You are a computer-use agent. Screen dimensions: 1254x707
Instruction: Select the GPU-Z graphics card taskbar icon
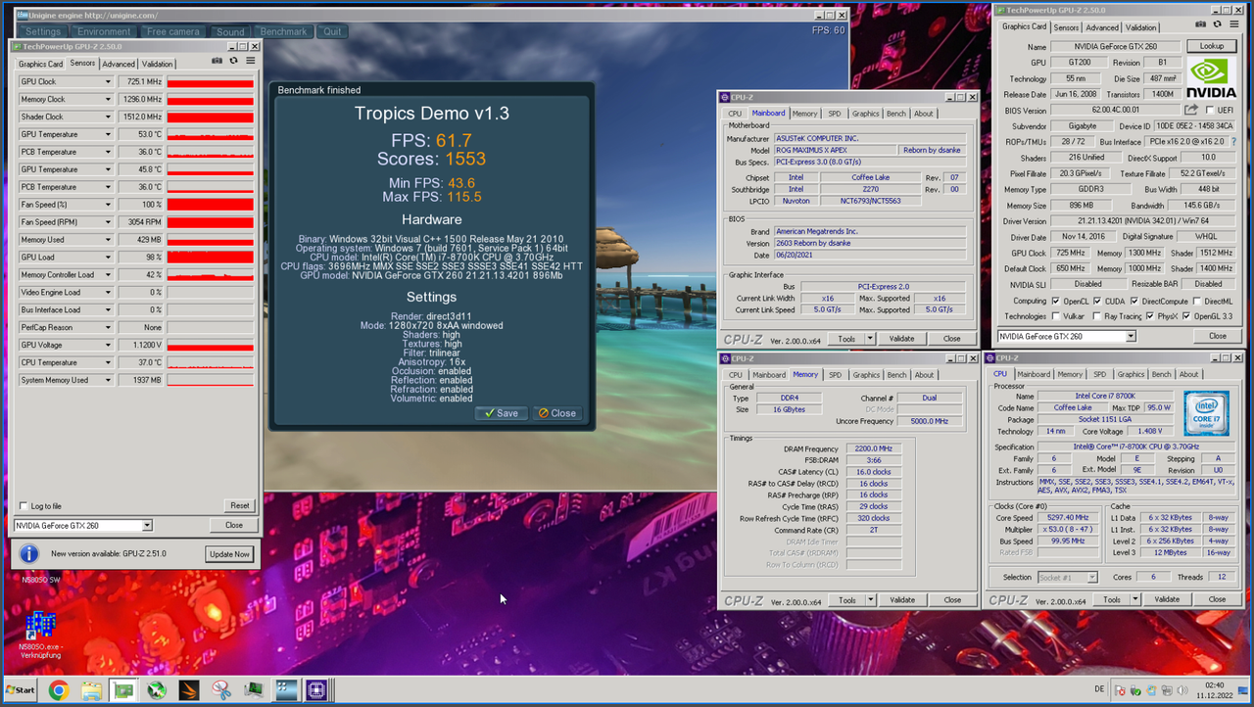point(123,690)
